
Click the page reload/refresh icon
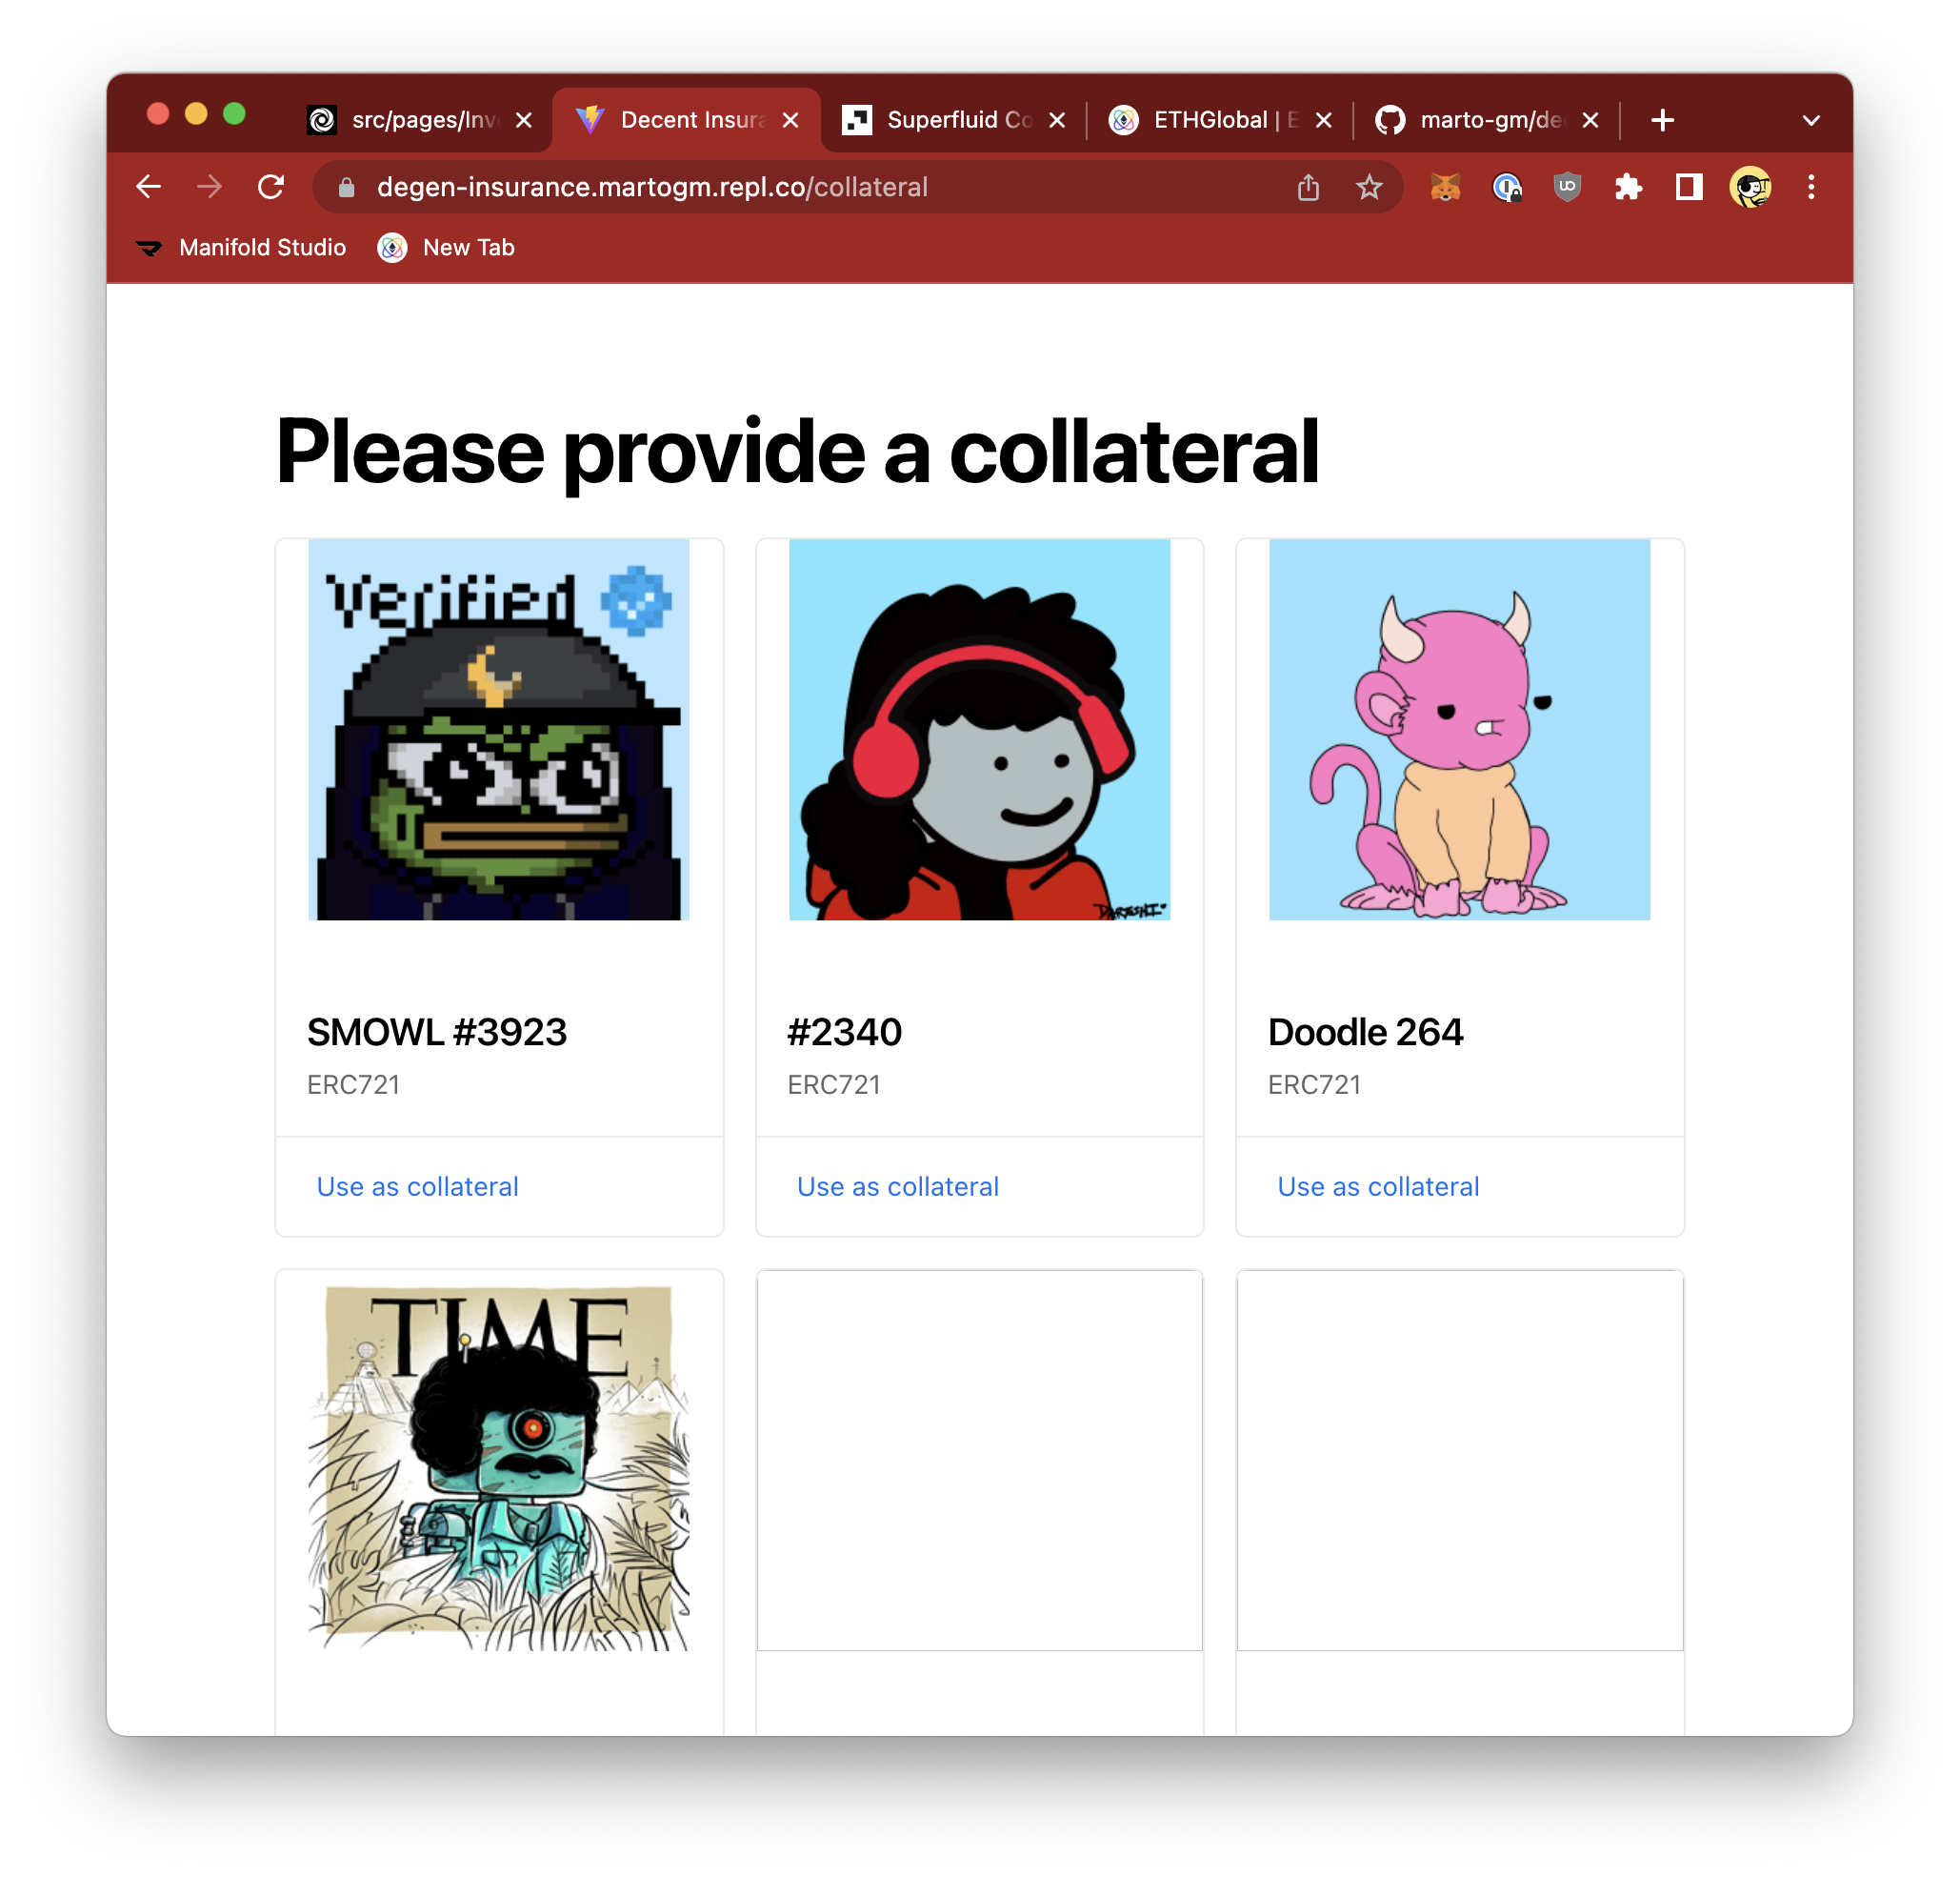pyautogui.click(x=273, y=188)
